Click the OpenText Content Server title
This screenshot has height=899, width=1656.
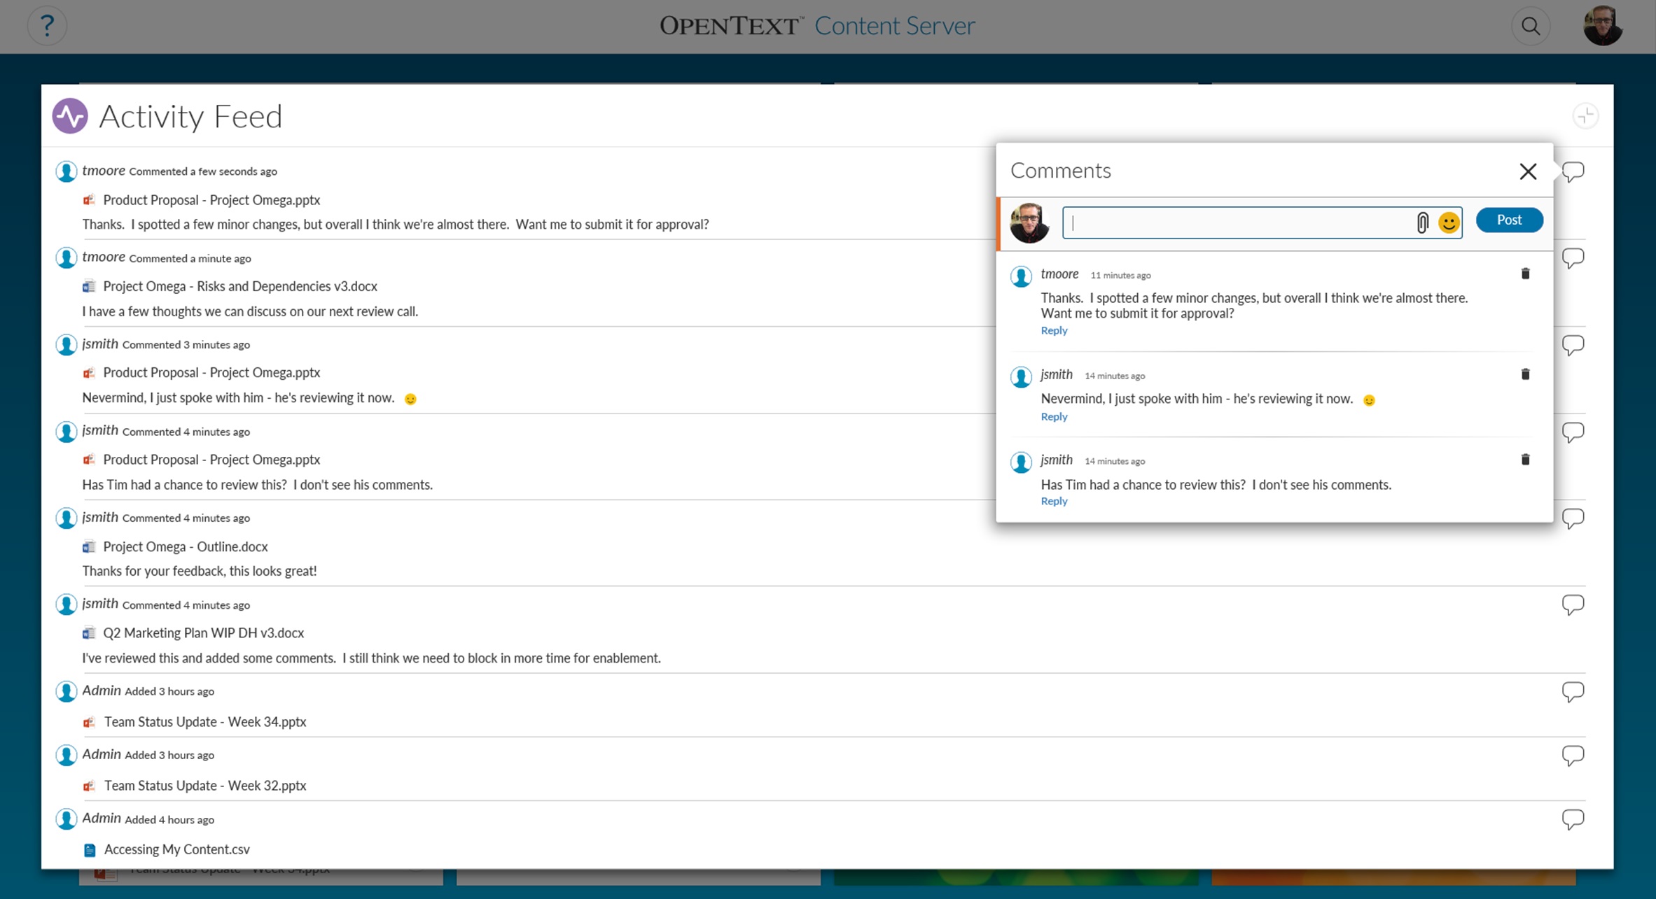pos(817,26)
